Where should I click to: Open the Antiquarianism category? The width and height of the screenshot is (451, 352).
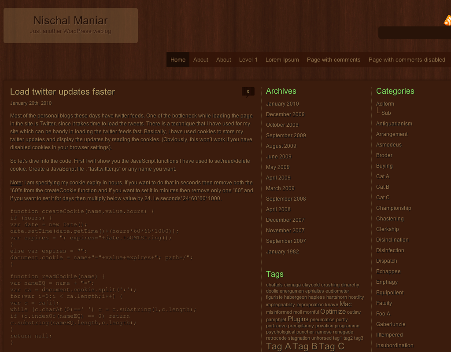pos(394,124)
